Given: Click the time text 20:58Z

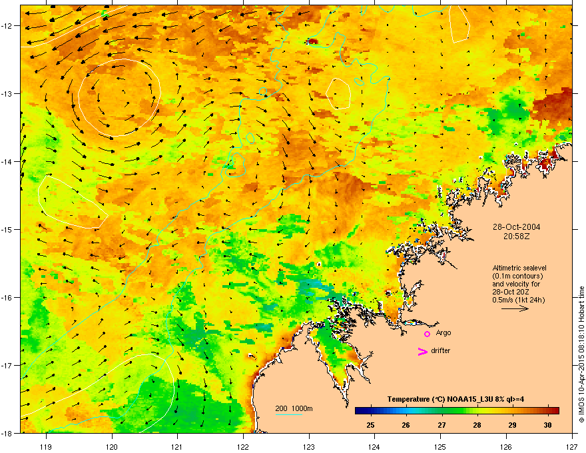Looking at the screenshot, I should 516,236.
